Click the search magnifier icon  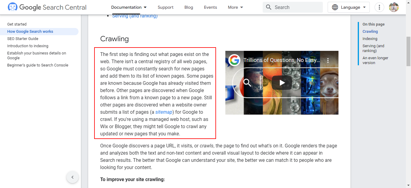tap(269, 7)
